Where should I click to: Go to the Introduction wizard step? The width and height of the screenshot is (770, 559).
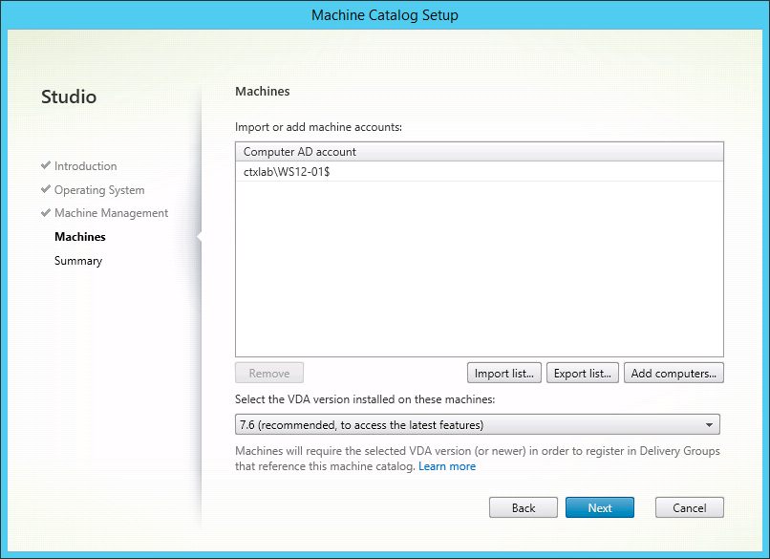tap(85, 166)
